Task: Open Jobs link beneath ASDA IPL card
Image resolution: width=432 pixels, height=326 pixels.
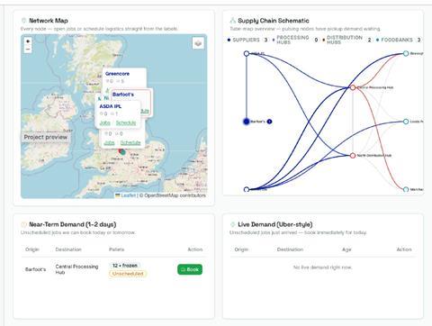Action: click(x=109, y=142)
